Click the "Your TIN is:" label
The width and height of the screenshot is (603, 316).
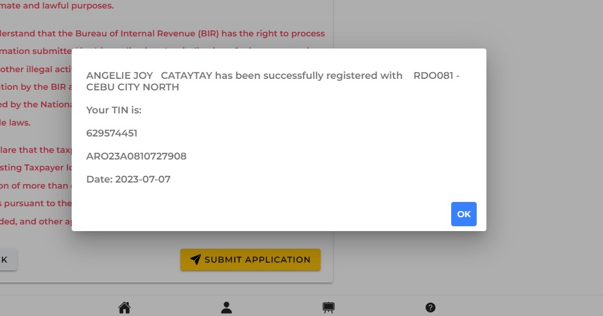114,110
